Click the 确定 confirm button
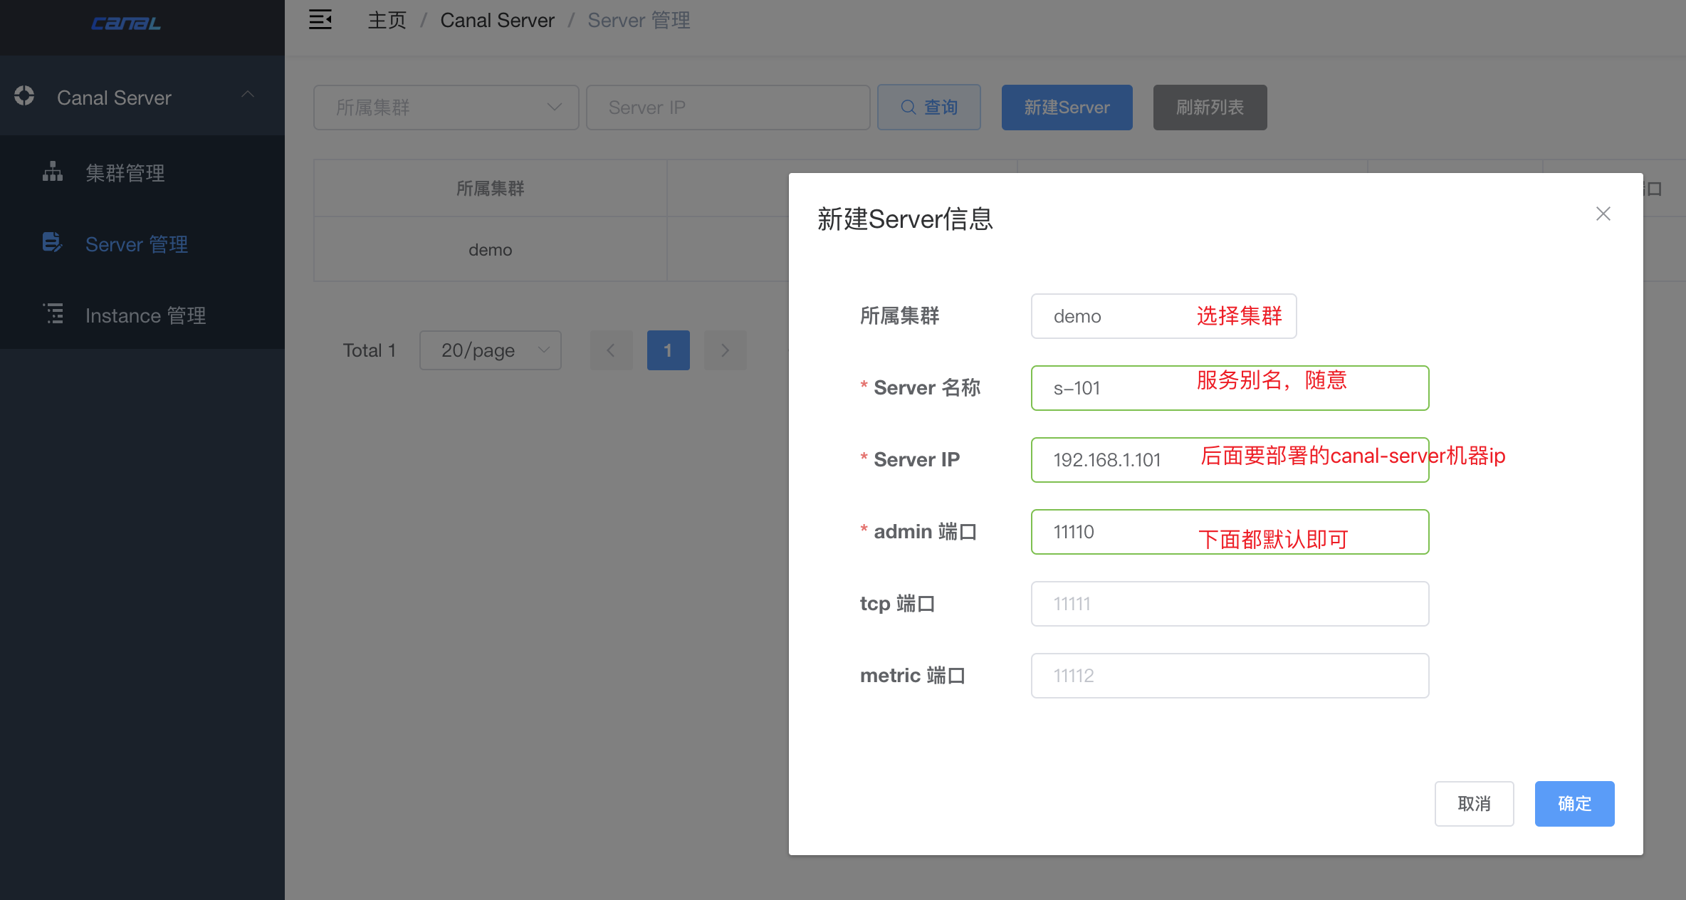The image size is (1686, 900). tap(1575, 804)
